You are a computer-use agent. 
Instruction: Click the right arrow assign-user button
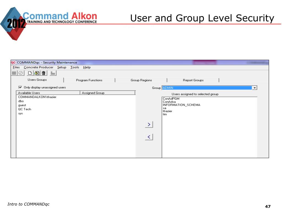tap(149, 124)
